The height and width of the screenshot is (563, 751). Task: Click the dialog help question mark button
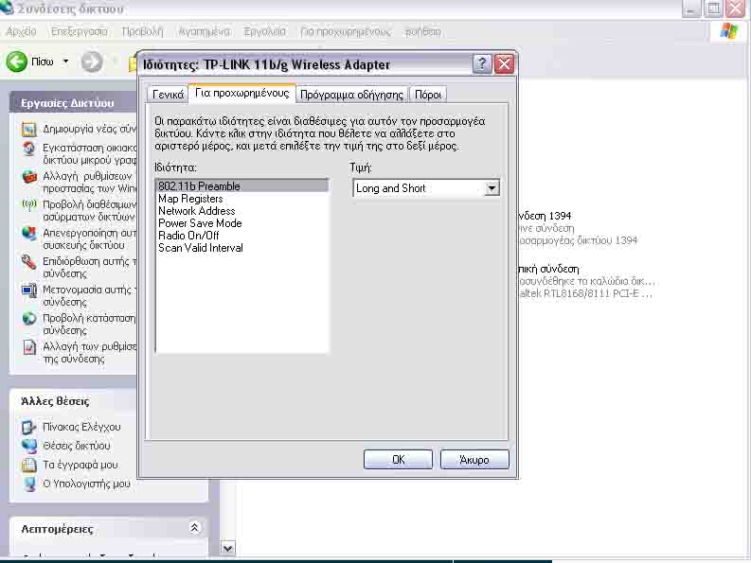point(482,63)
